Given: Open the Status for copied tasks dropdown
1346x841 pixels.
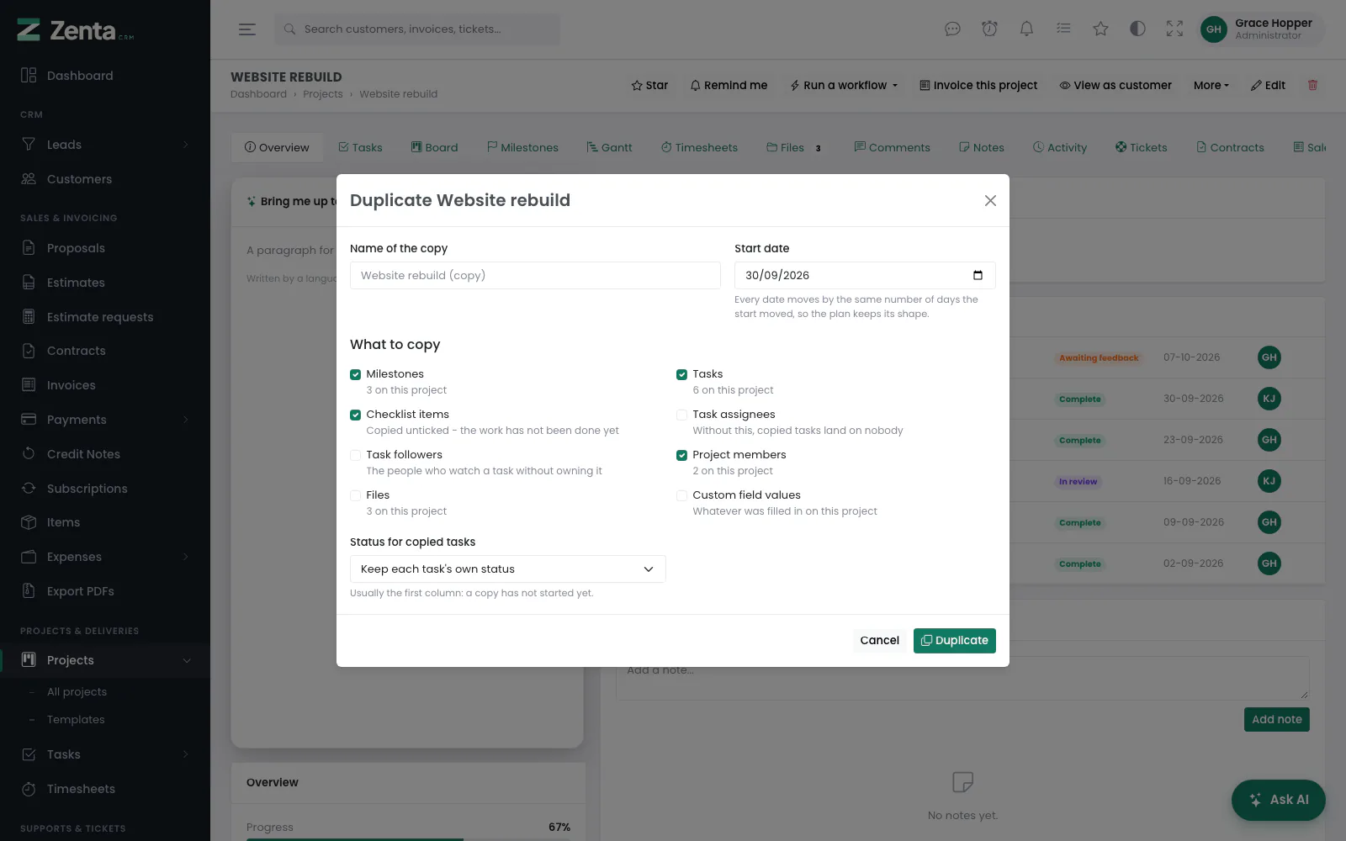Looking at the screenshot, I should (507, 569).
